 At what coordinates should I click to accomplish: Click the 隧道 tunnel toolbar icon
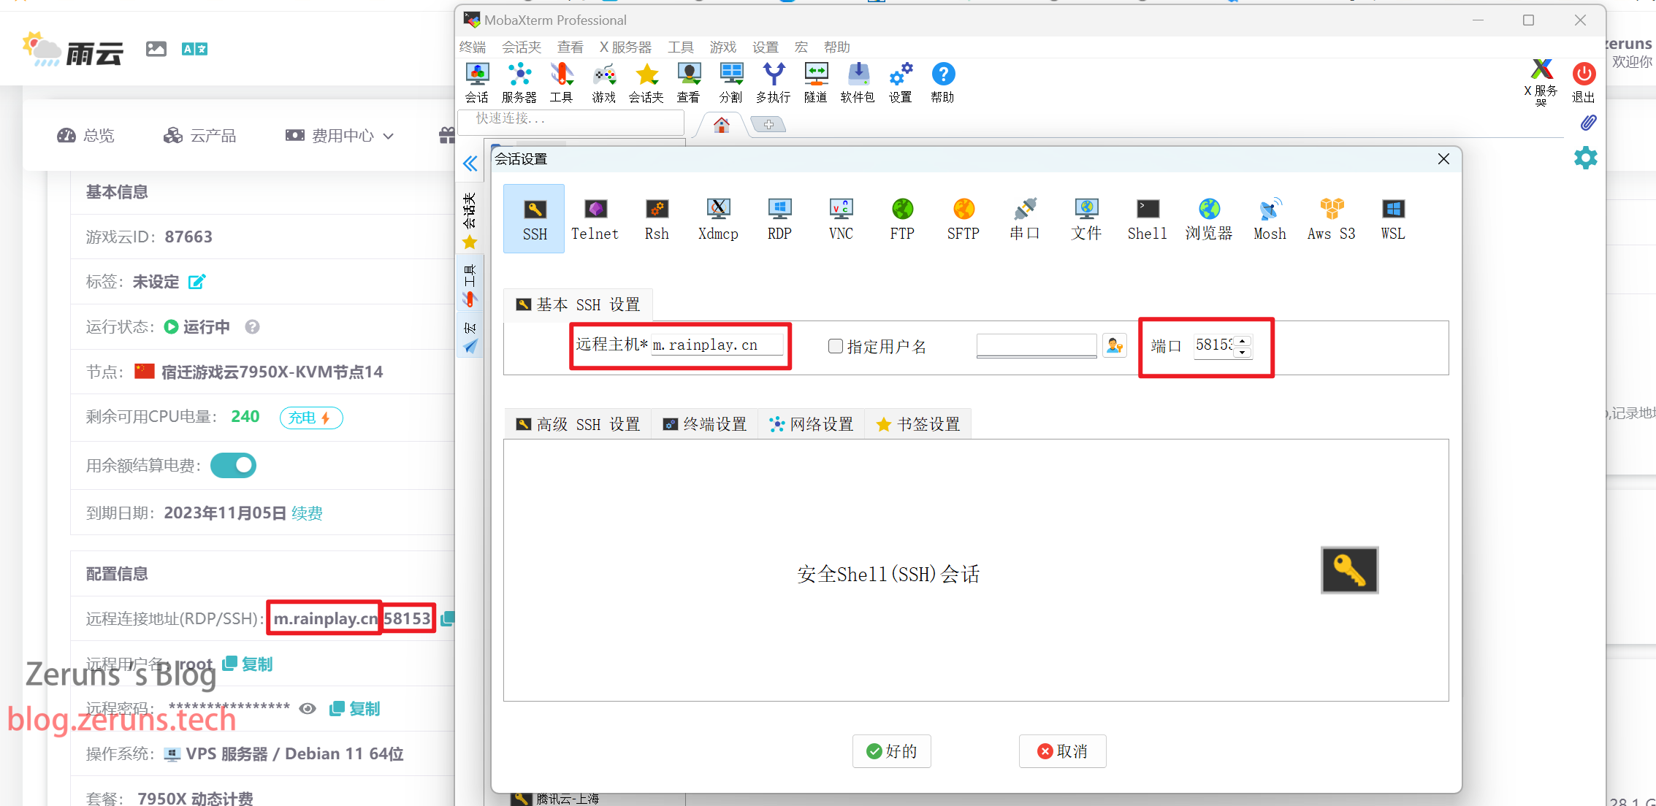click(816, 83)
